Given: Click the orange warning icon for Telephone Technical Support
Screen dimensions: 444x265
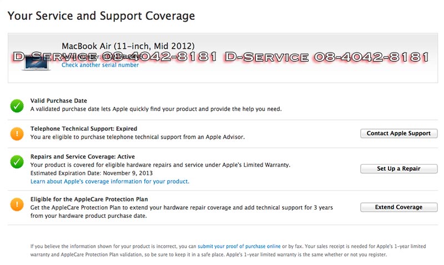Looking at the screenshot, I should (x=17, y=133).
